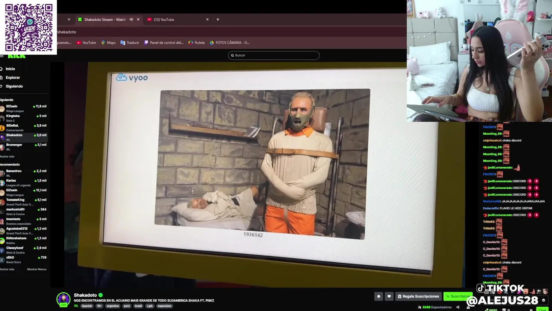Open the Panel de control bookmark
The width and height of the screenshot is (552, 311).
click(x=164, y=43)
